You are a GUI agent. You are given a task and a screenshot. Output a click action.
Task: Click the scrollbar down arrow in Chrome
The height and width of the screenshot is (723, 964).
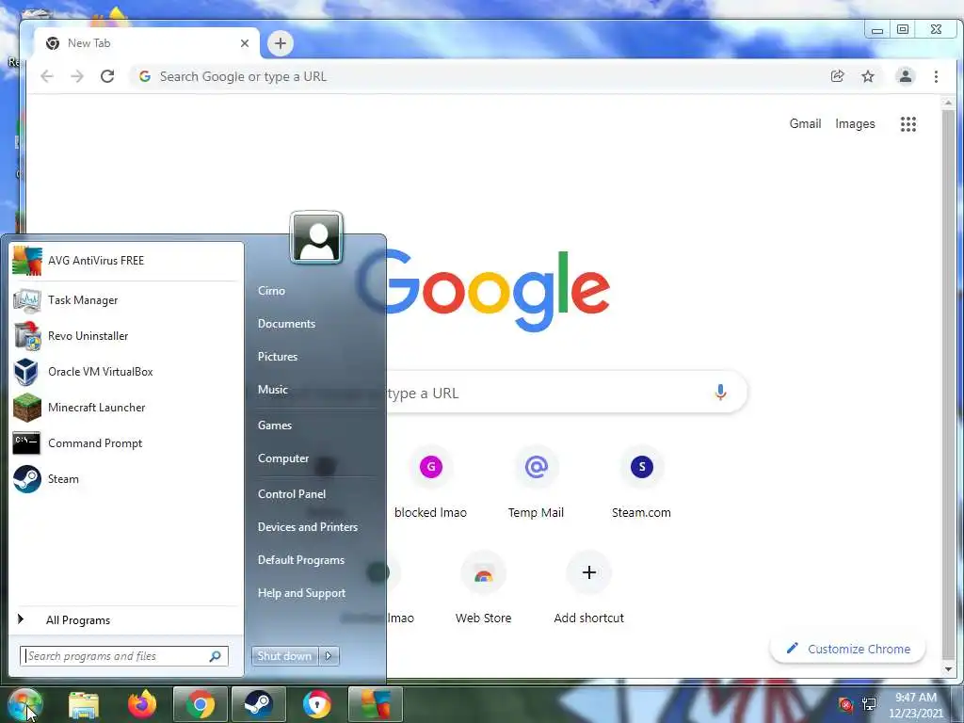click(948, 669)
